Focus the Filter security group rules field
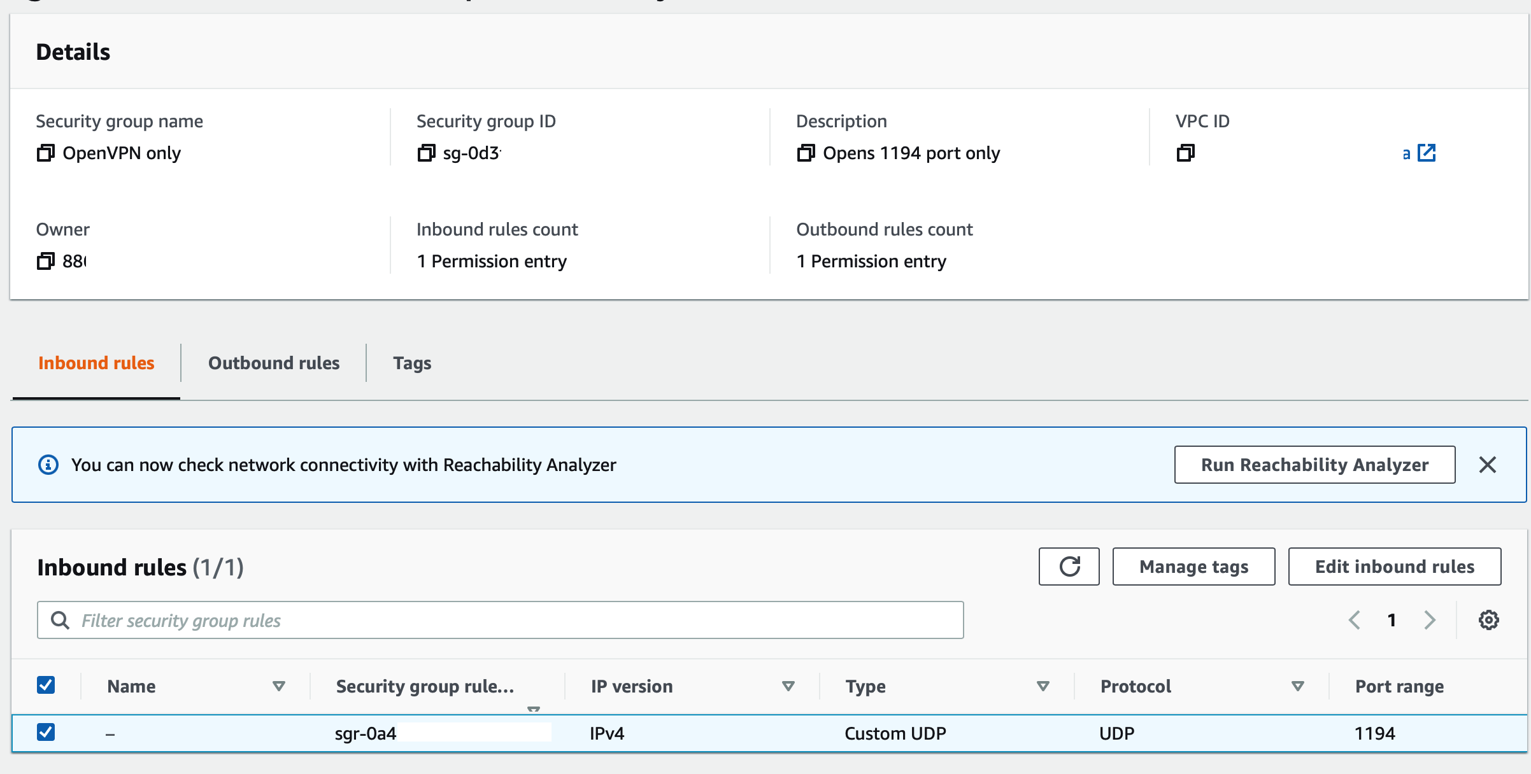Viewport: 1531px width, 774px height. (x=501, y=620)
